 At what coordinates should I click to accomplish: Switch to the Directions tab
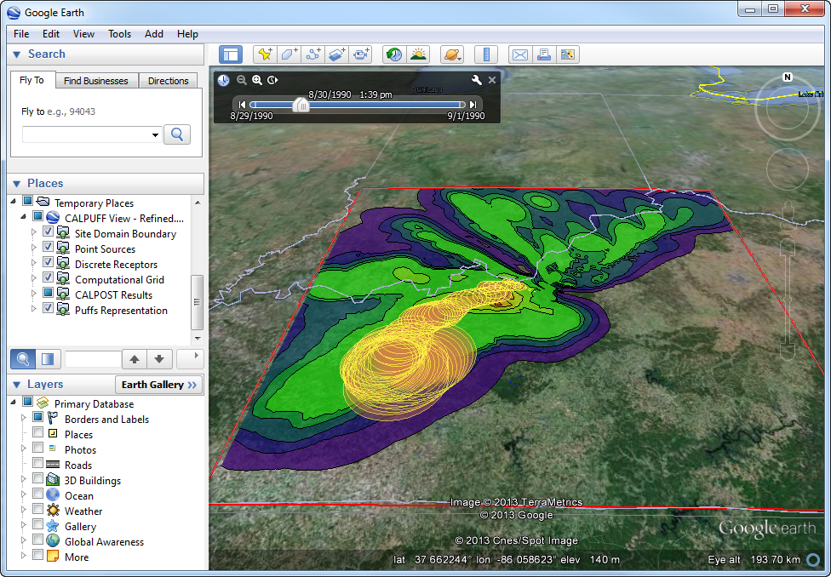tap(168, 81)
